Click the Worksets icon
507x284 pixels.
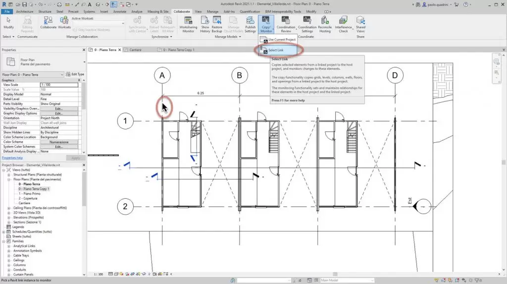(x=64, y=23)
